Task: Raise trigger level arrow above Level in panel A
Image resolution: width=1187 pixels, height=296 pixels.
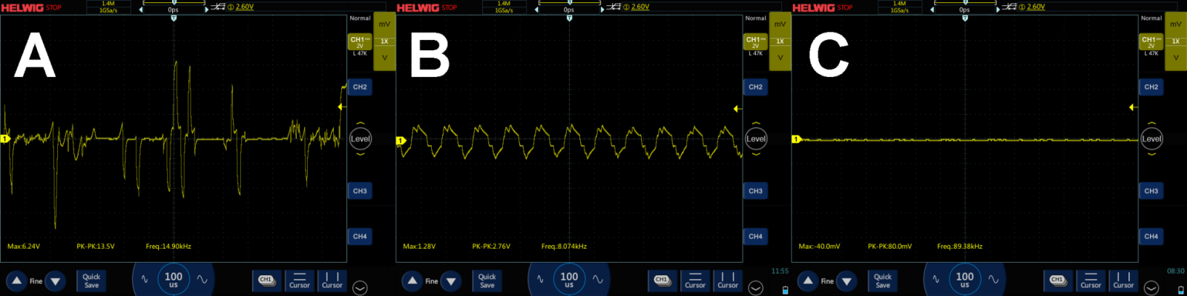Action: pos(361,124)
